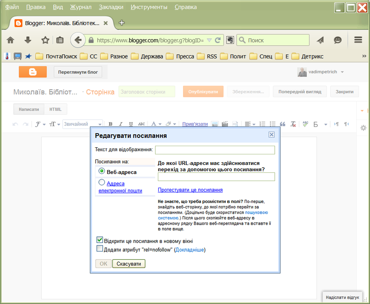Go back with the back arrow button
The image size is (370, 304).
[x=78, y=40]
